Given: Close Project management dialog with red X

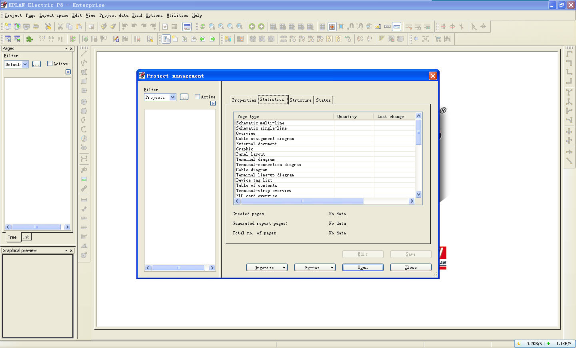Looking at the screenshot, I should point(433,76).
